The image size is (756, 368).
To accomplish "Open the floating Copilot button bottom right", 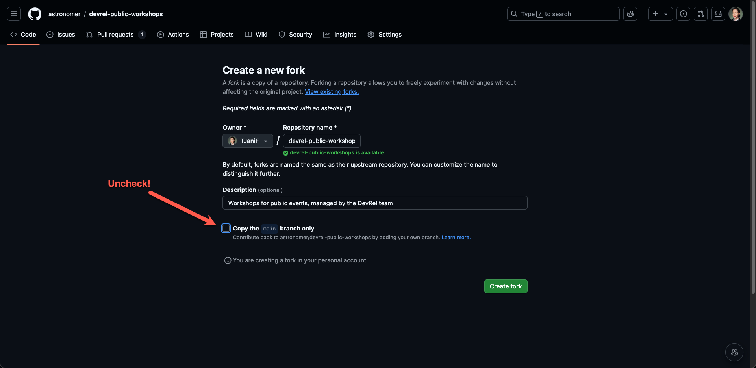I will tap(734, 352).
